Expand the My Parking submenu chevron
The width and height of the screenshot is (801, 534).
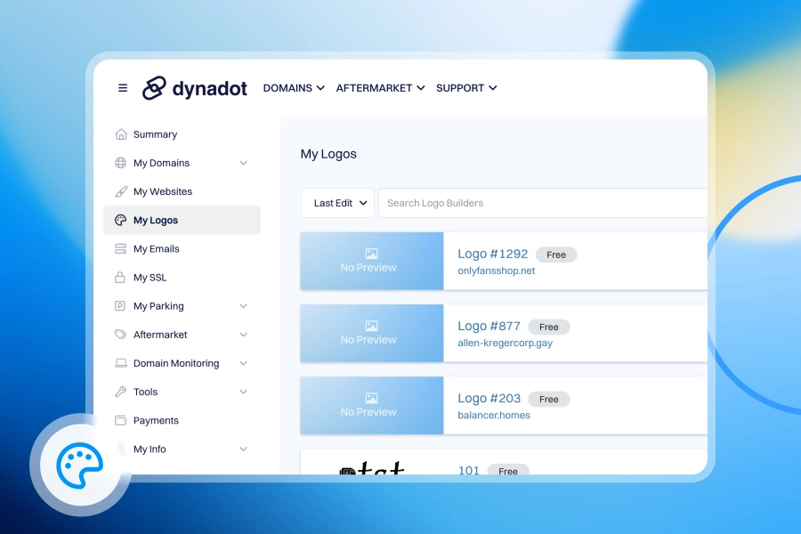(243, 306)
